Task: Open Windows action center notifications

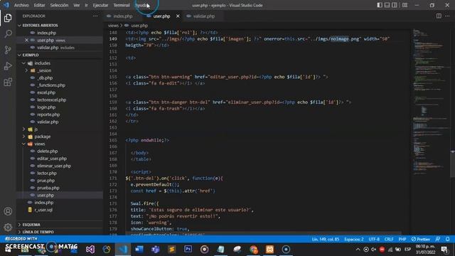Action: click(x=444, y=250)
